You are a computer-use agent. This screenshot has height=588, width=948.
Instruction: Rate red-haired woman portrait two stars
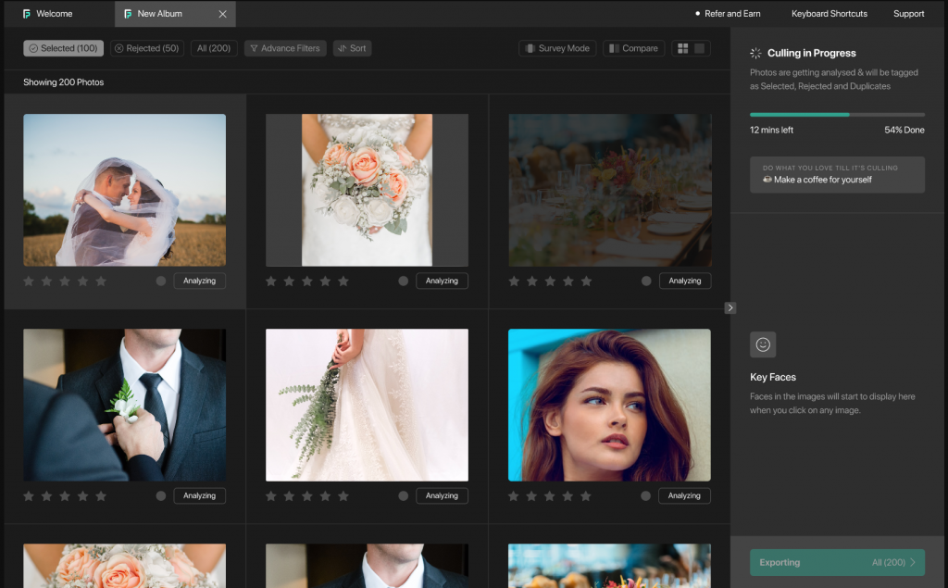coord(531,496)
